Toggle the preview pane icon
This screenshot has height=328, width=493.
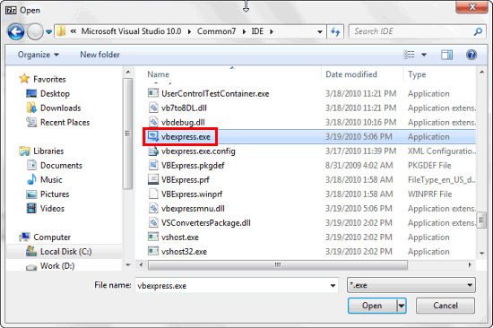[446, 55]
